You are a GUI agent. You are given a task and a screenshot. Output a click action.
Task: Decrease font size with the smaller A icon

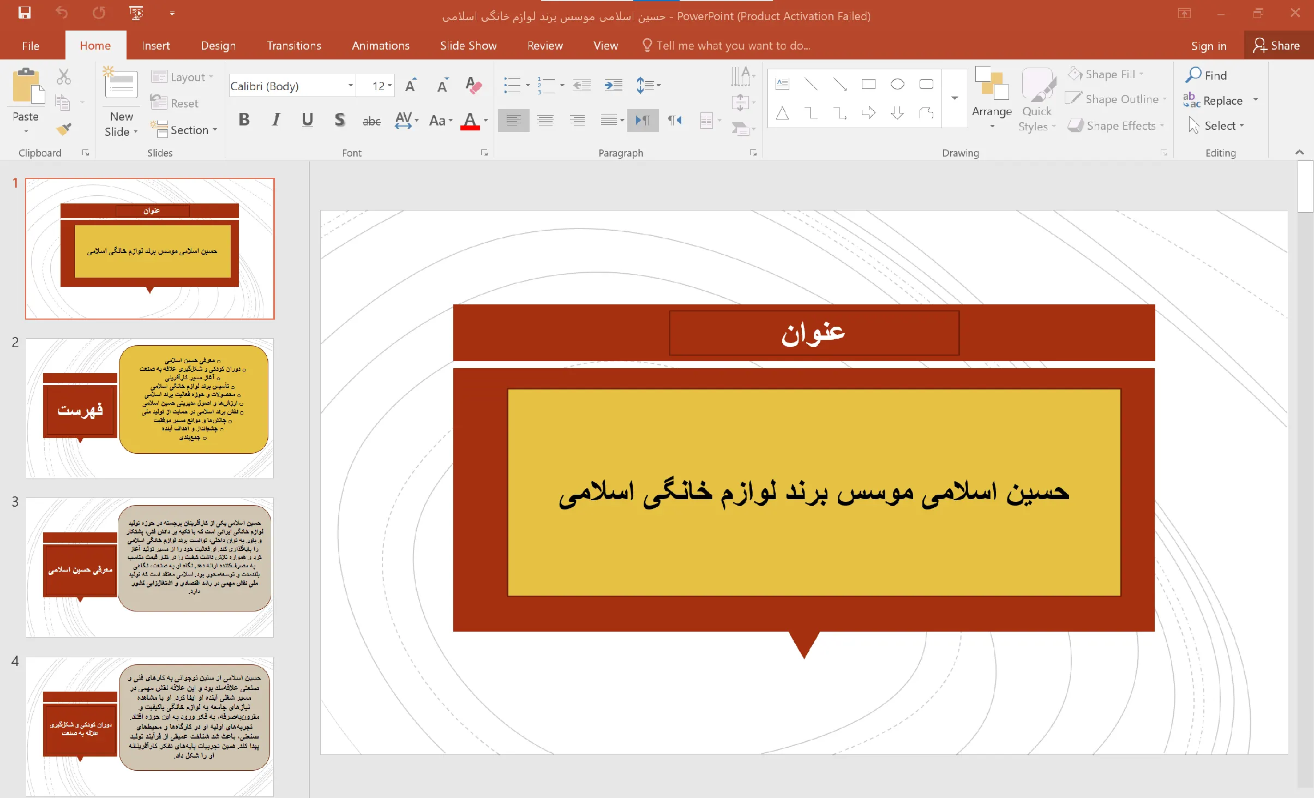coord(442,85)
